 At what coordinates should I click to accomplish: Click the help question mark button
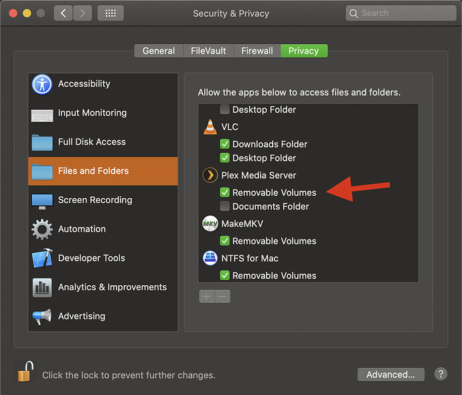[x=441, y=374]
